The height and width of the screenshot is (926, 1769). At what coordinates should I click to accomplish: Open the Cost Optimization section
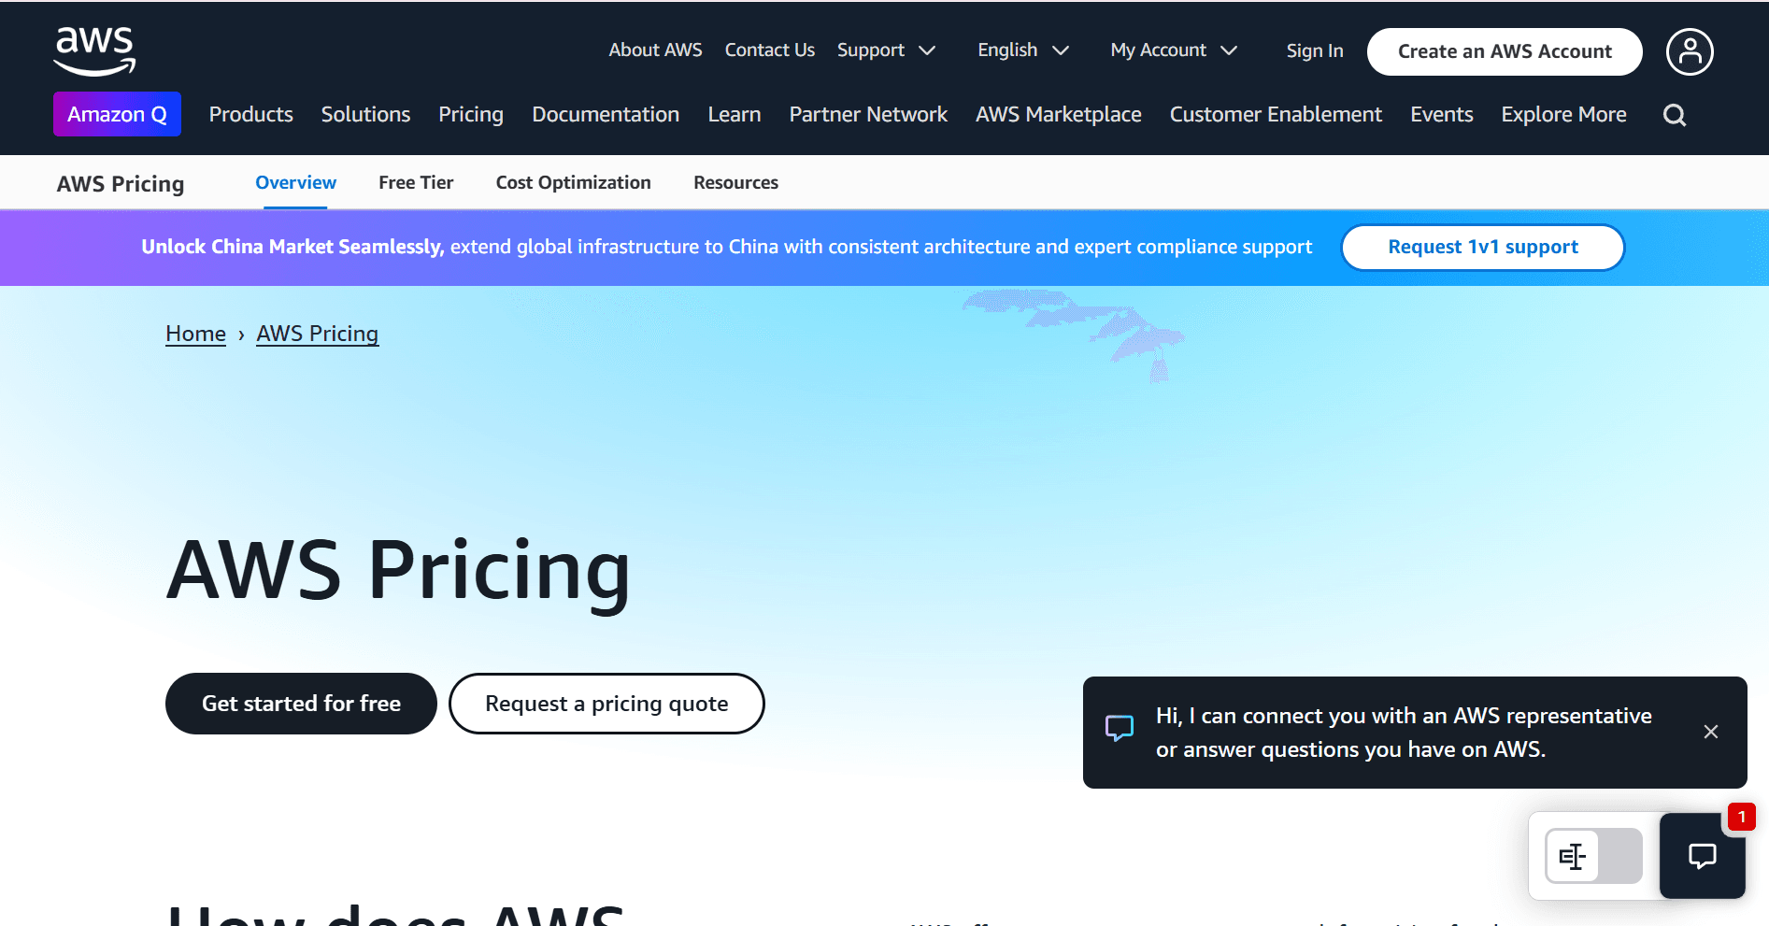pyautogui.click(x=573, y=182)
